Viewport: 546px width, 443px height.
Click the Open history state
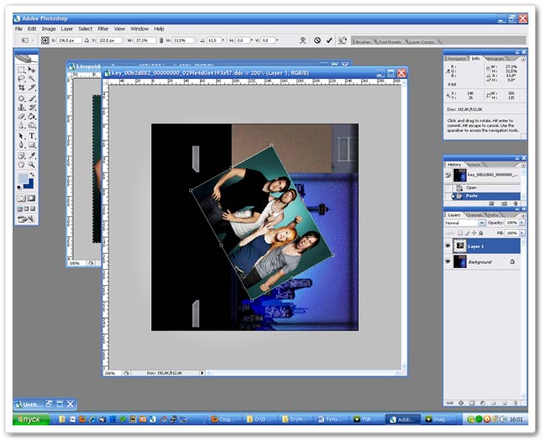pyautogui.click(x=471, y=187)
